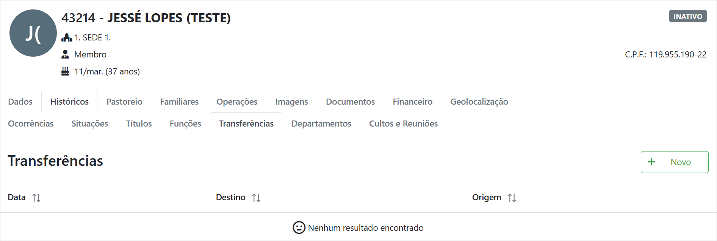Switch to Cultos e Reuniões sub-tab
This screenshot has width=717, height=241.
coord(403,124)
